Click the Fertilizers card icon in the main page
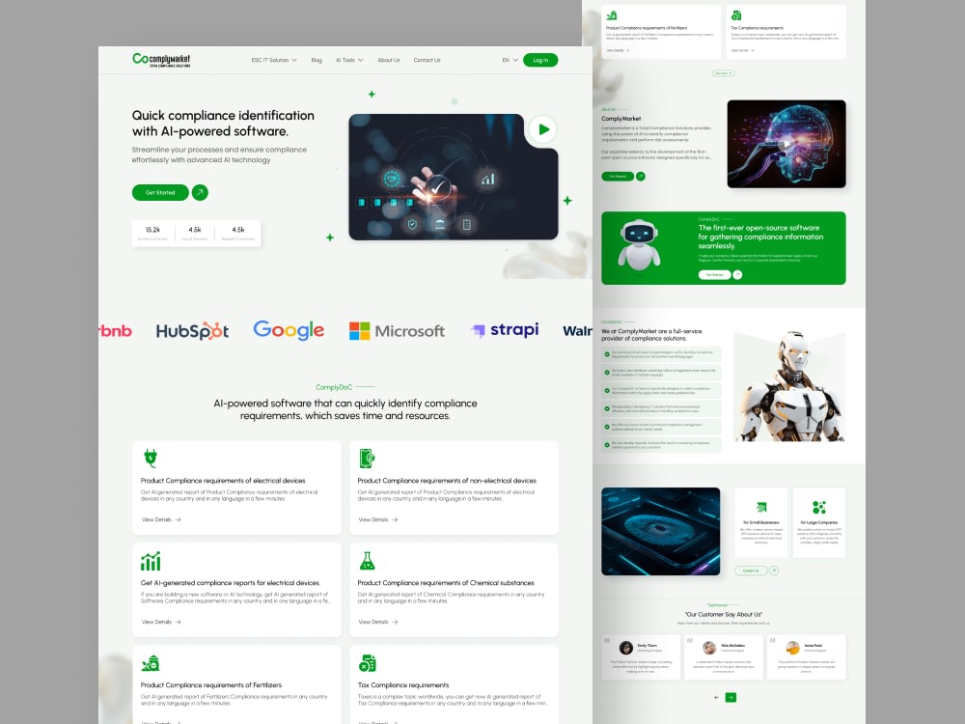Image resolution: width=965 pixels, height=724 pixels. click(151, 663)
